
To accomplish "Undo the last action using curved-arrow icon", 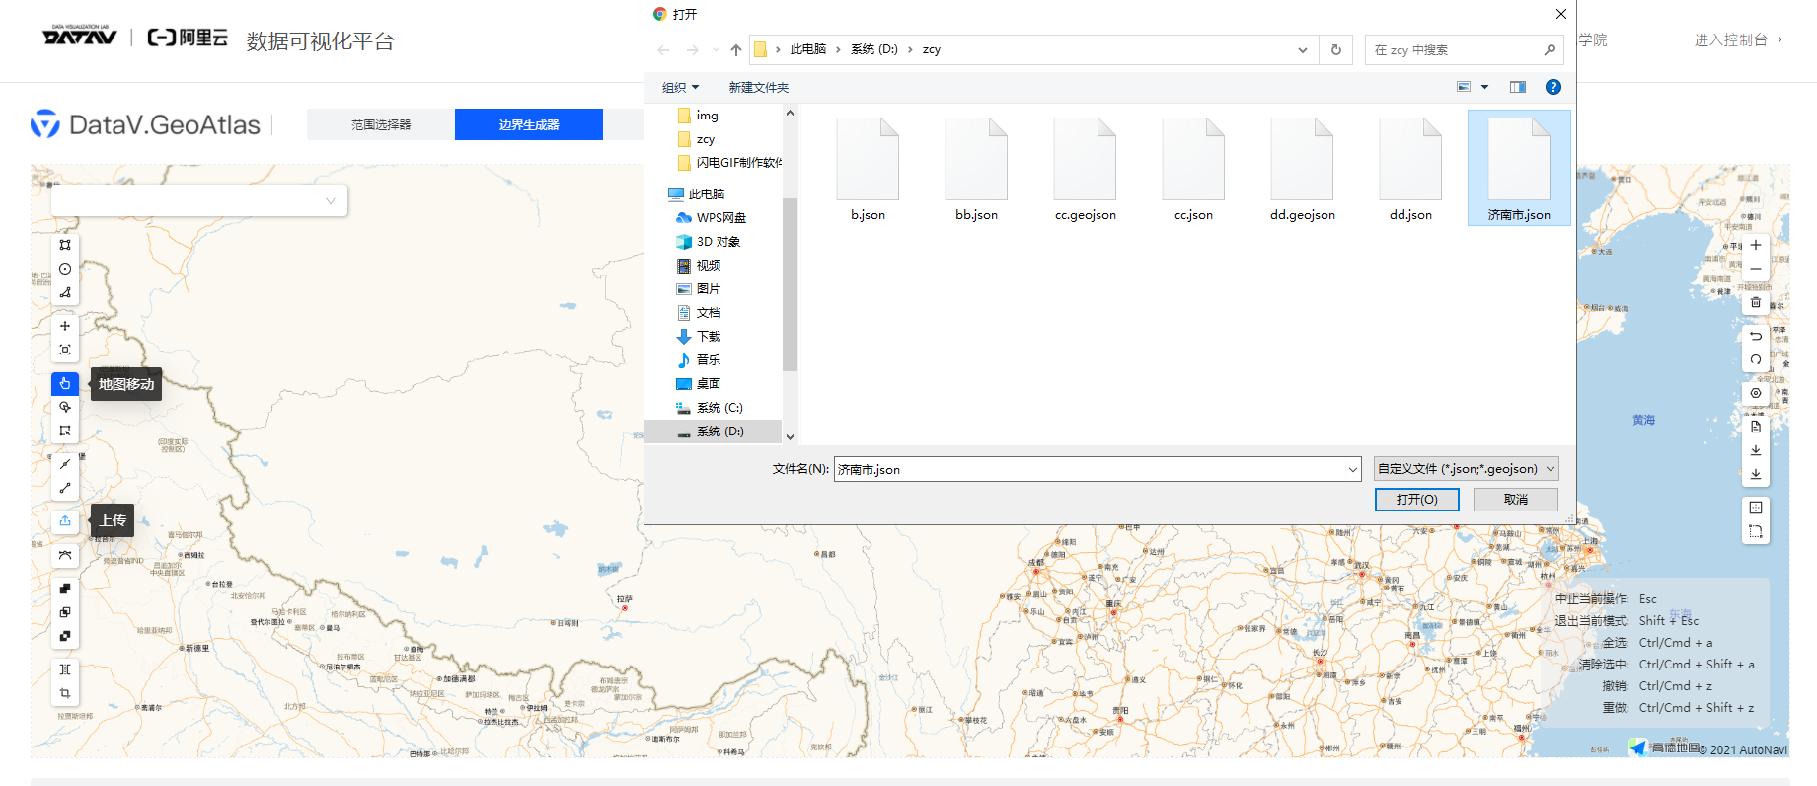I will [x=1756, y=337].
